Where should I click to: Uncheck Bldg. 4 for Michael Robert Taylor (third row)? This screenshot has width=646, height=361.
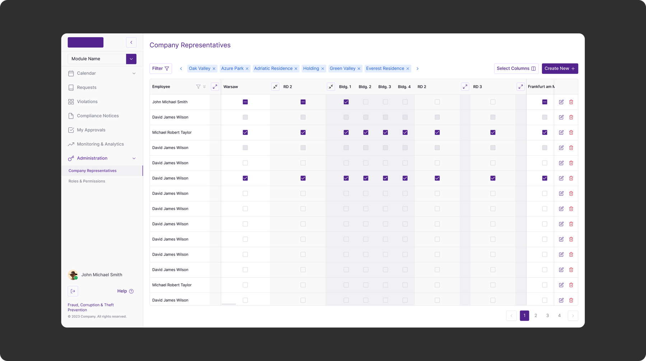[x=405, y=133]
